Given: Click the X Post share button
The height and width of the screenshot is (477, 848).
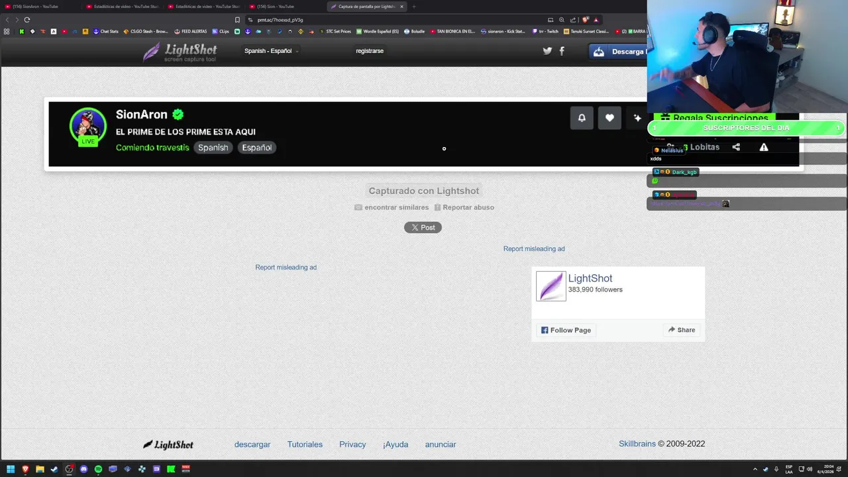Looking at the screenshot, I should [423, 227].
